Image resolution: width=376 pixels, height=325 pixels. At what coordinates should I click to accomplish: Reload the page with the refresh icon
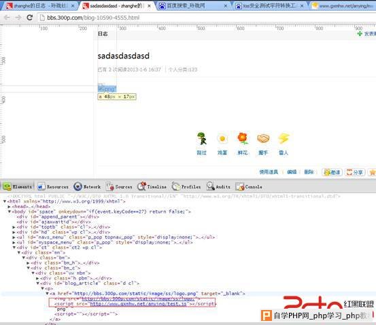[29, 18]
